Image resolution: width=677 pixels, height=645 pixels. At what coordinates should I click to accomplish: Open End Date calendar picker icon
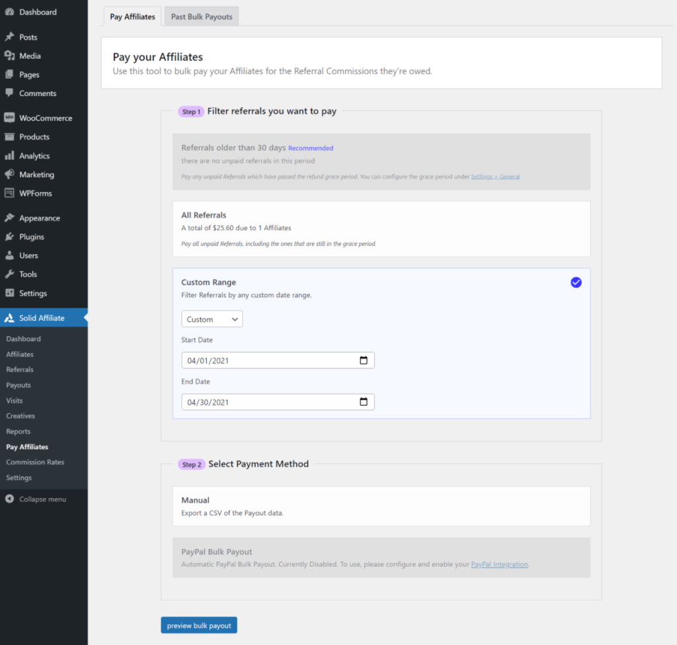(x=364, y=402)
